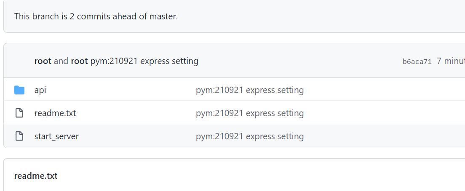
Task: Open the readme.txt file link
Action: (55, 113)
